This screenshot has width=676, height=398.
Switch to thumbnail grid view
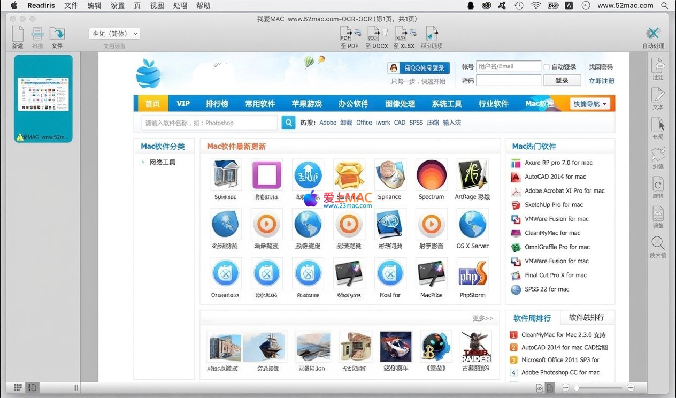coord(18,387)
